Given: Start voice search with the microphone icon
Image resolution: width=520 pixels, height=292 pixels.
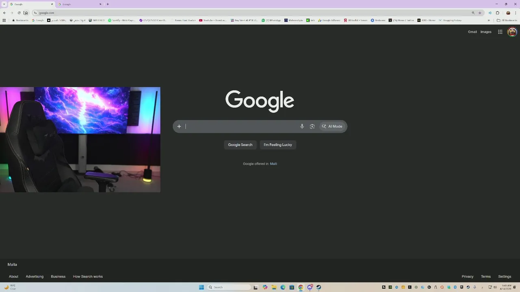Looking at the screenshot, I should [x=302, y=127].
